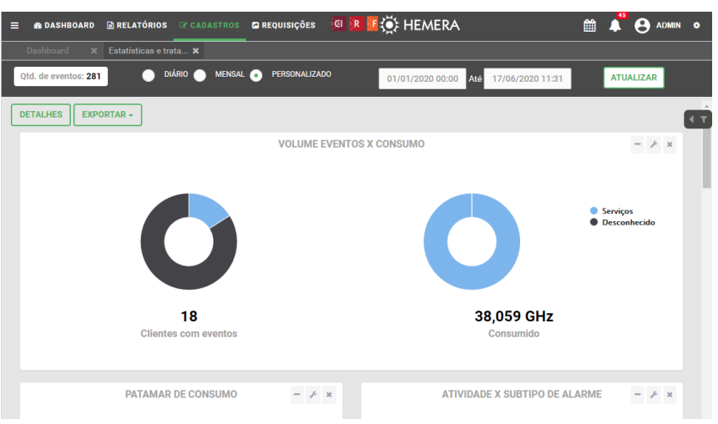Open the settings gear icon
The image size is (718, 424).
click(697, 26)
